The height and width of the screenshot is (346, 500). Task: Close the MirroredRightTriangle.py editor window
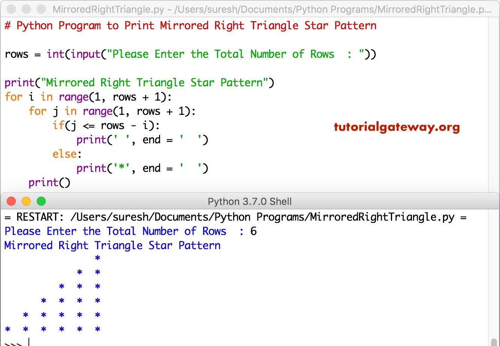click(x=11, y=9)
